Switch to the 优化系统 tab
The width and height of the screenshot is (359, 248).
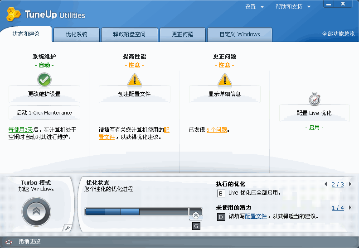(x=77, y=34)
